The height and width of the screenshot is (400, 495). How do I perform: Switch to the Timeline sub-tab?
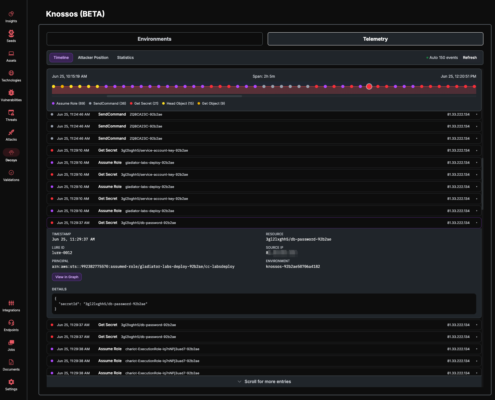click(61, 58)
